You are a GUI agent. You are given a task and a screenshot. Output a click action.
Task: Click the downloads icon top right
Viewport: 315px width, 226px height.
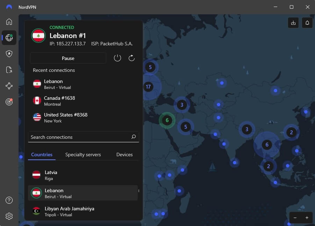click(293, 22)
